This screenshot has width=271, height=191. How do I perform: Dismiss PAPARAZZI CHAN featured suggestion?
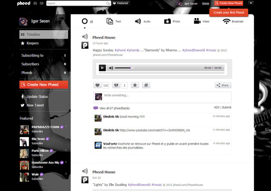pos(66,126)
